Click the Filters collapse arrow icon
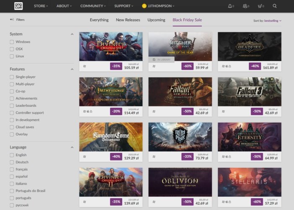Screen dimensions: 294x210 pyautogui.click(x=12, y=20)
